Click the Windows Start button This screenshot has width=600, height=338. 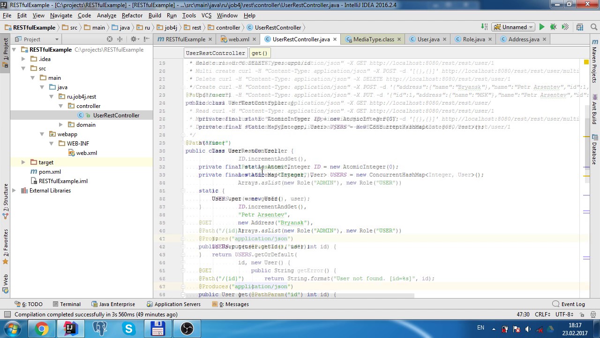point(12,329)
